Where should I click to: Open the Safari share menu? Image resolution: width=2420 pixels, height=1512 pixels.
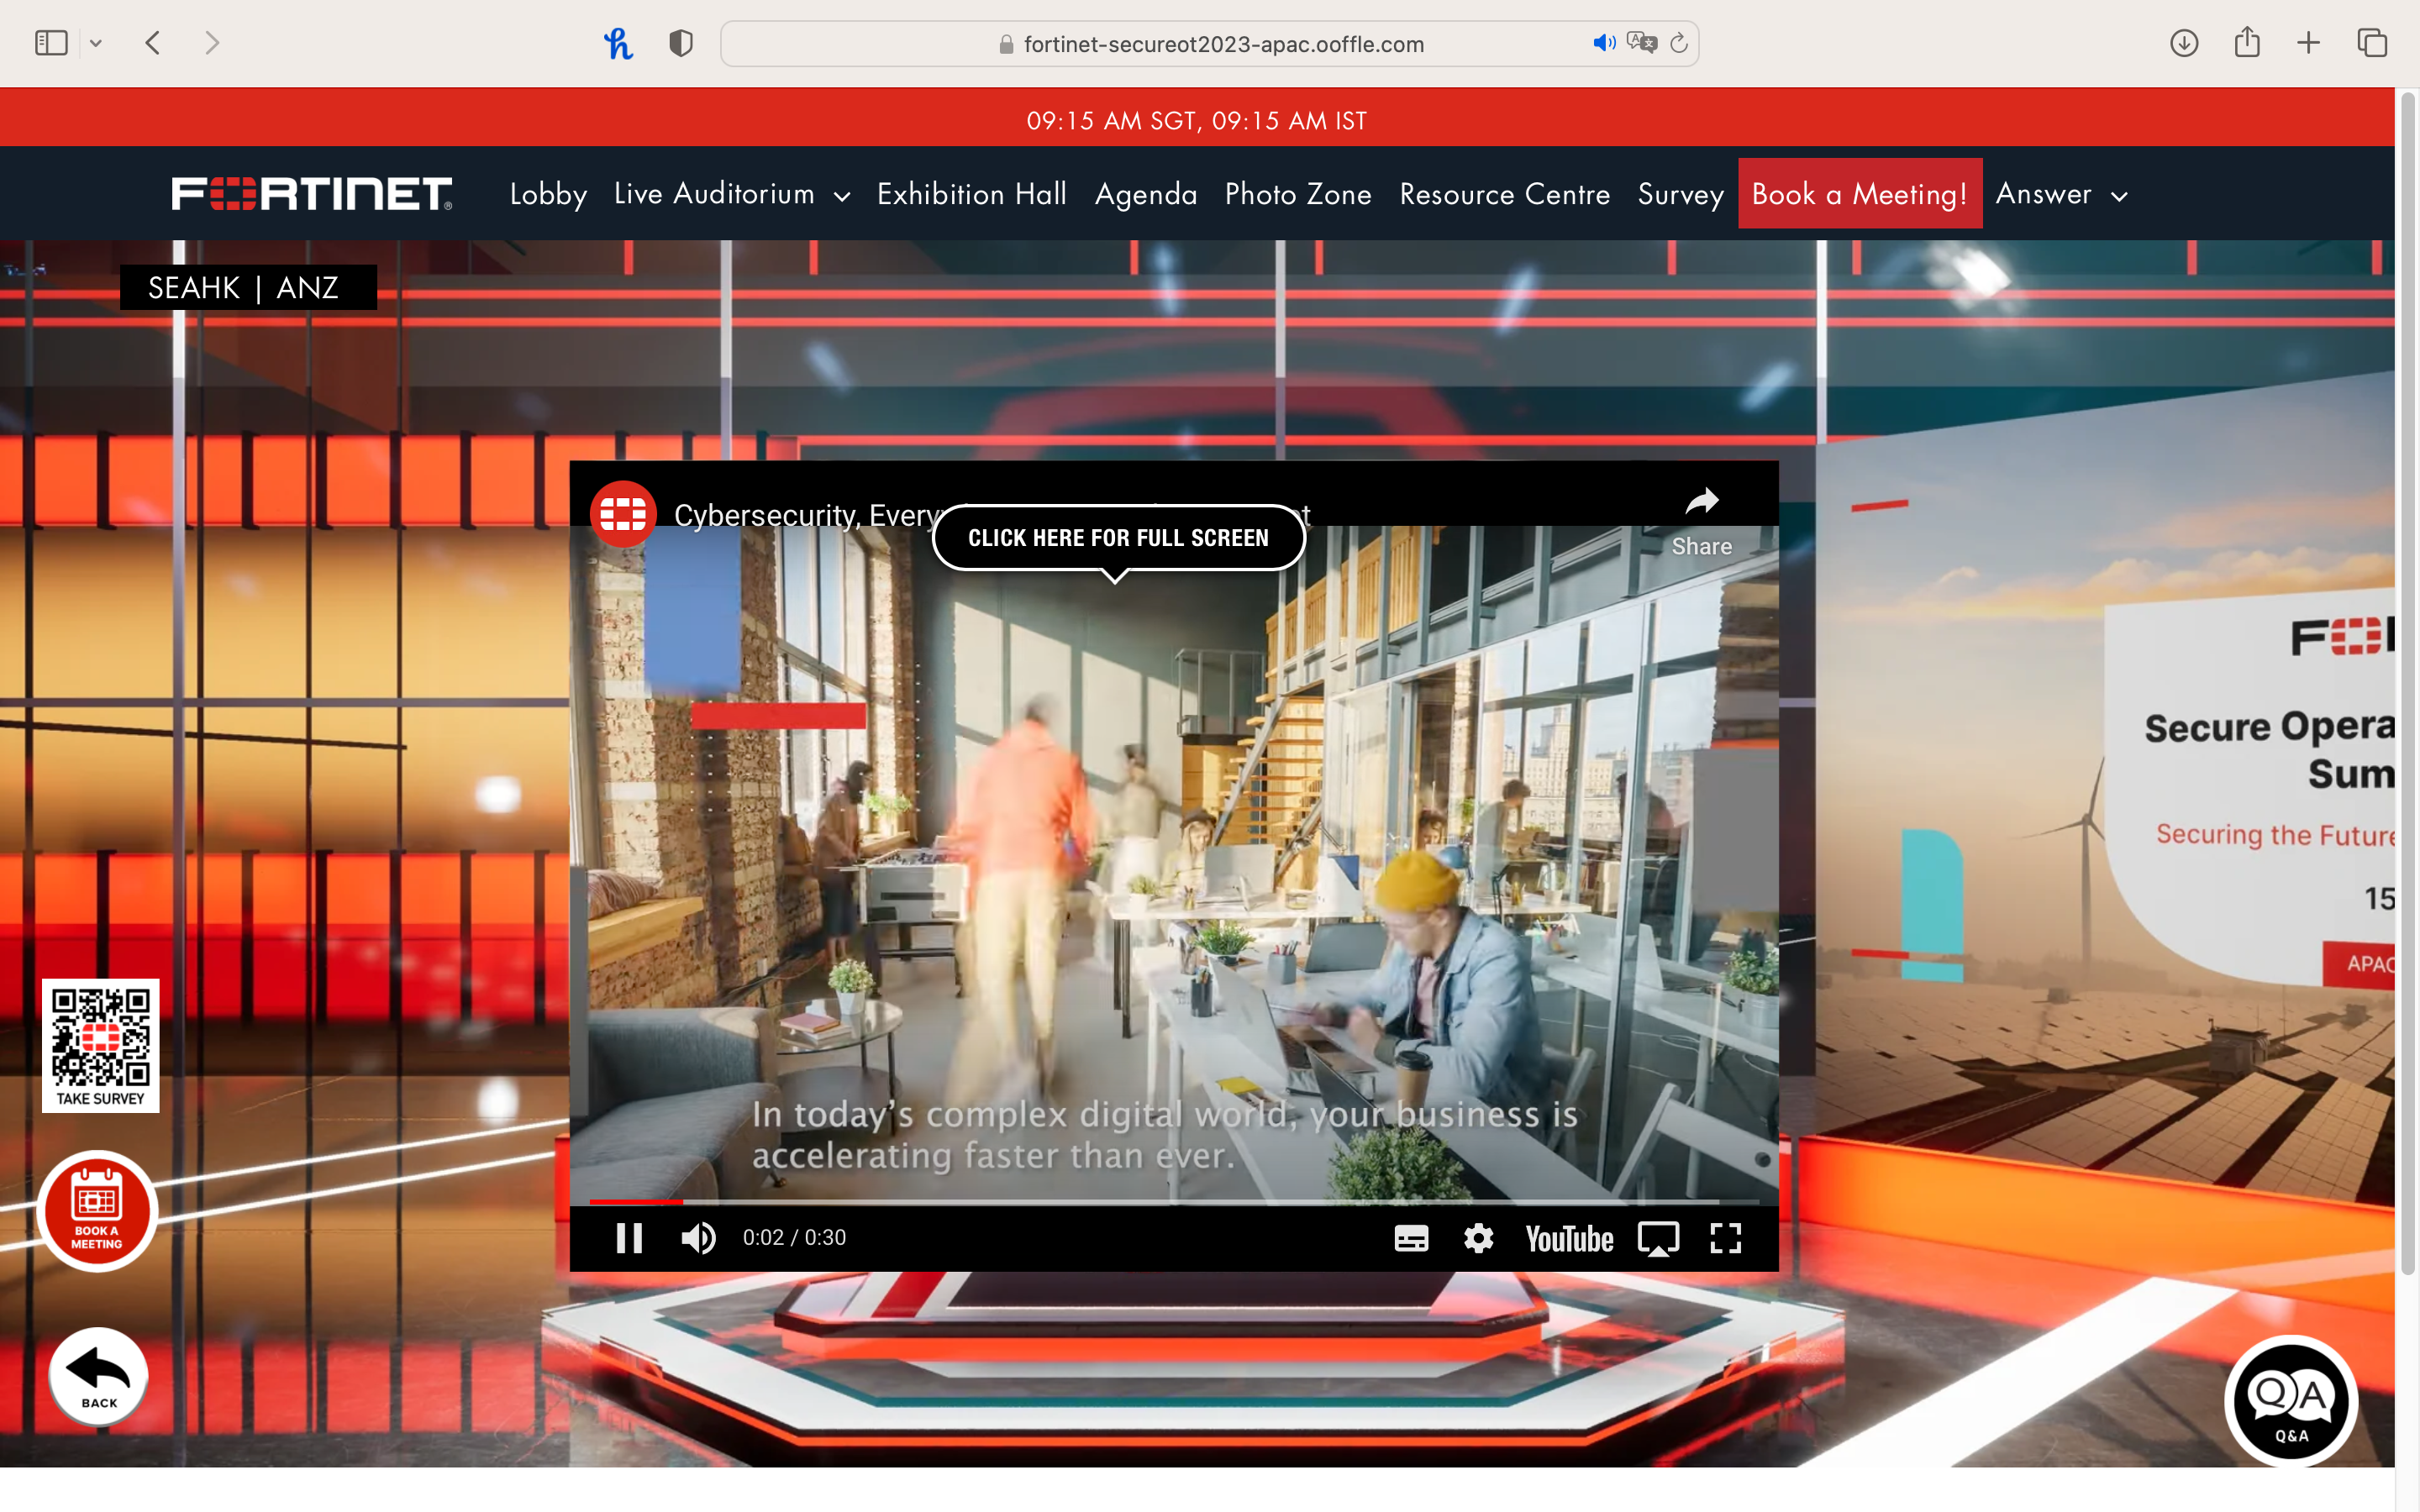tap(2247, 42)
